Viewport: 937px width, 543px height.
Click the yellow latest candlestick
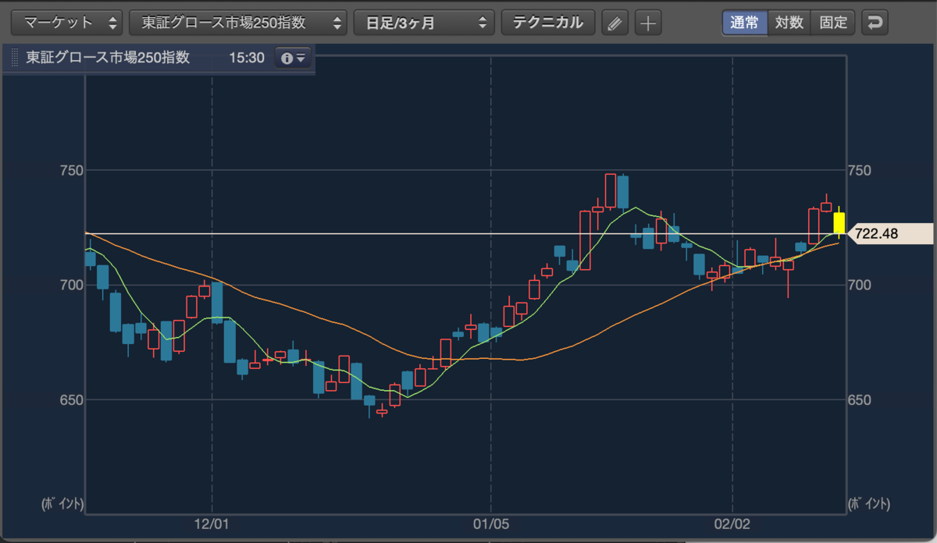[x=839, y=224]
